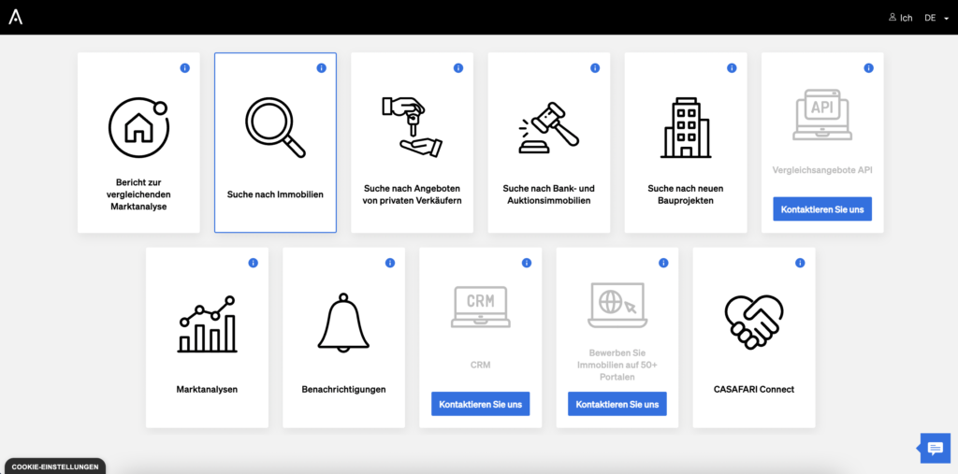Click the CASAFARI logo in top bar
The width and height of the screenshot is (958, 474).
click(15, 17)
